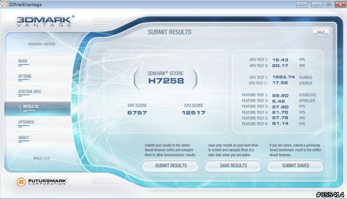
Task: Select Feature Test 6 value 81.14
Action: [280, 123]
